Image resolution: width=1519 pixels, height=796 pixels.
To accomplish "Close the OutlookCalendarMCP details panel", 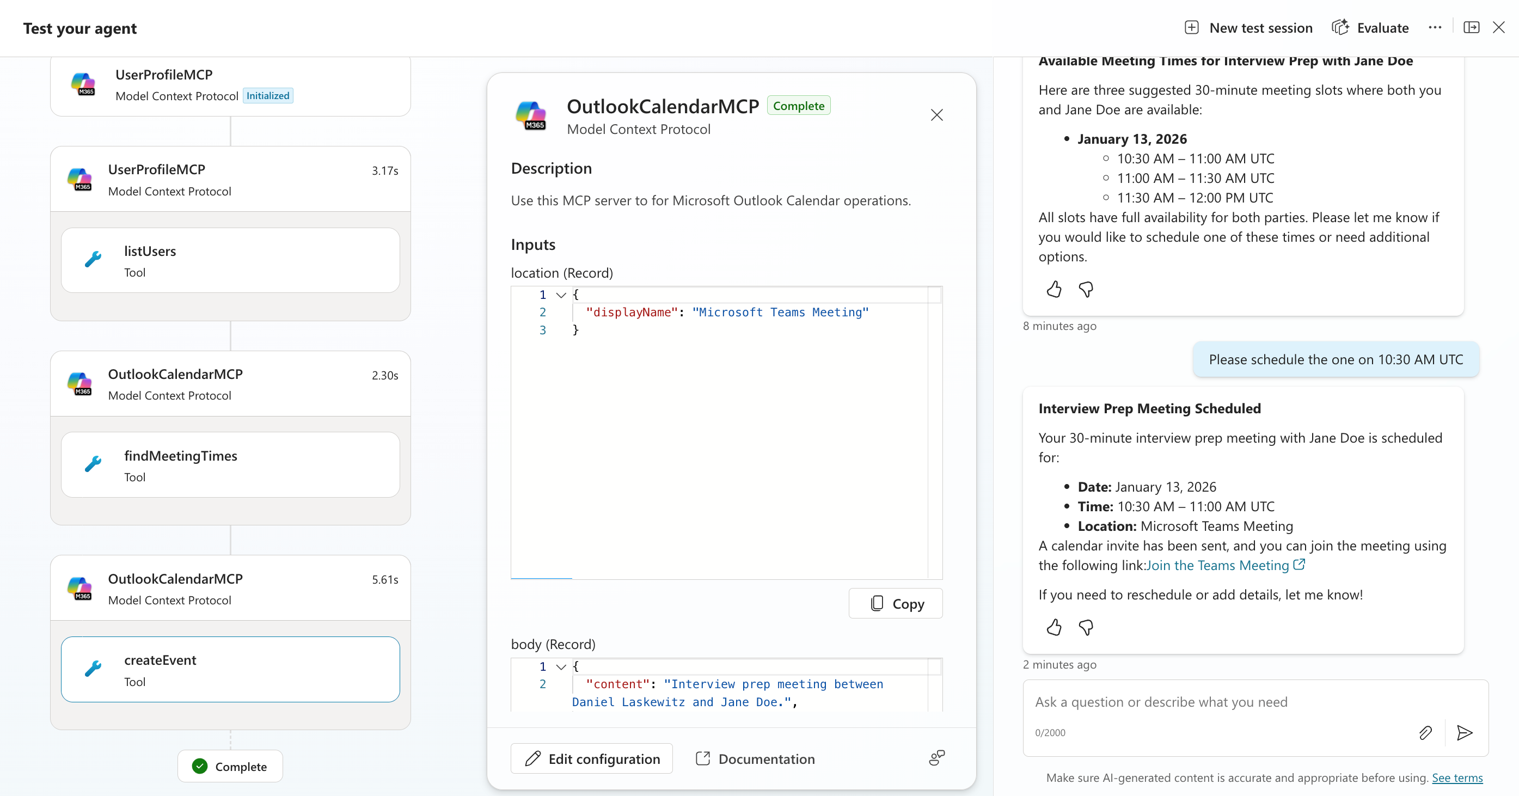I will [936, 115].
